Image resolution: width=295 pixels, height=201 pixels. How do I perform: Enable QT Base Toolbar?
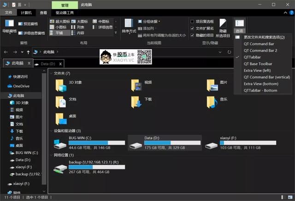click(x=262, y=64)
